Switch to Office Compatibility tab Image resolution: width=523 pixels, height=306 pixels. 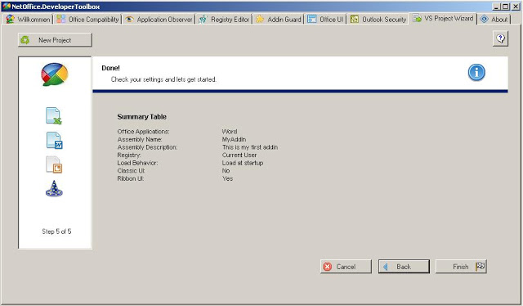87,20
